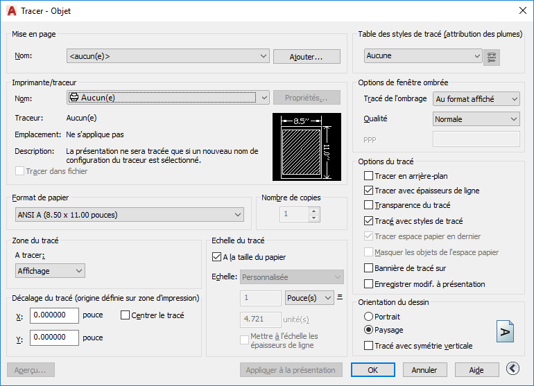Click Appliquer à la présentation button

[291, 370]
